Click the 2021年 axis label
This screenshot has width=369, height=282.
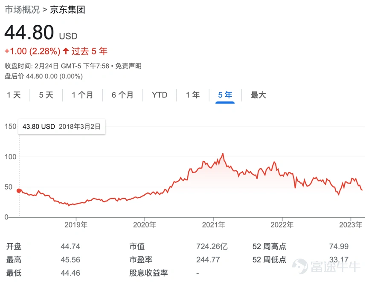[214, 225]
